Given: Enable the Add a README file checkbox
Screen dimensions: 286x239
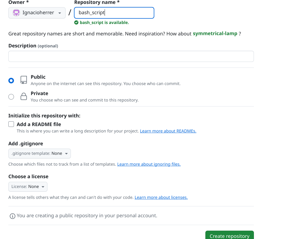Looking at the screenshot, I should click(11, 124).
